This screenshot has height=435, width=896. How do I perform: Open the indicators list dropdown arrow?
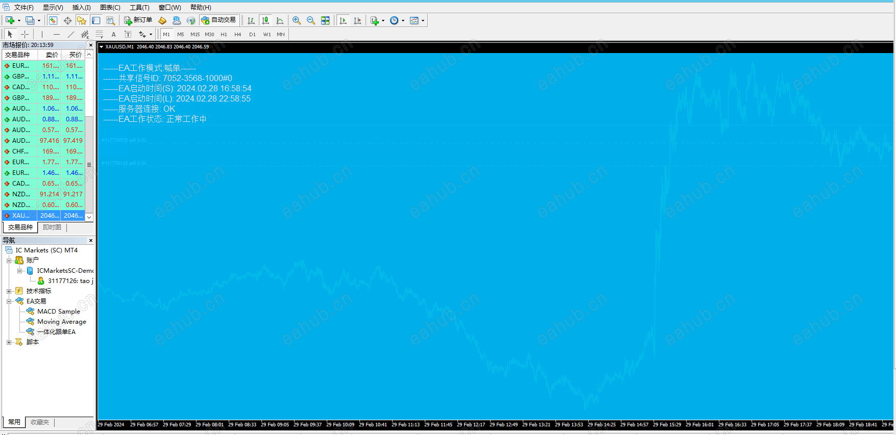(x=383, y=21)
